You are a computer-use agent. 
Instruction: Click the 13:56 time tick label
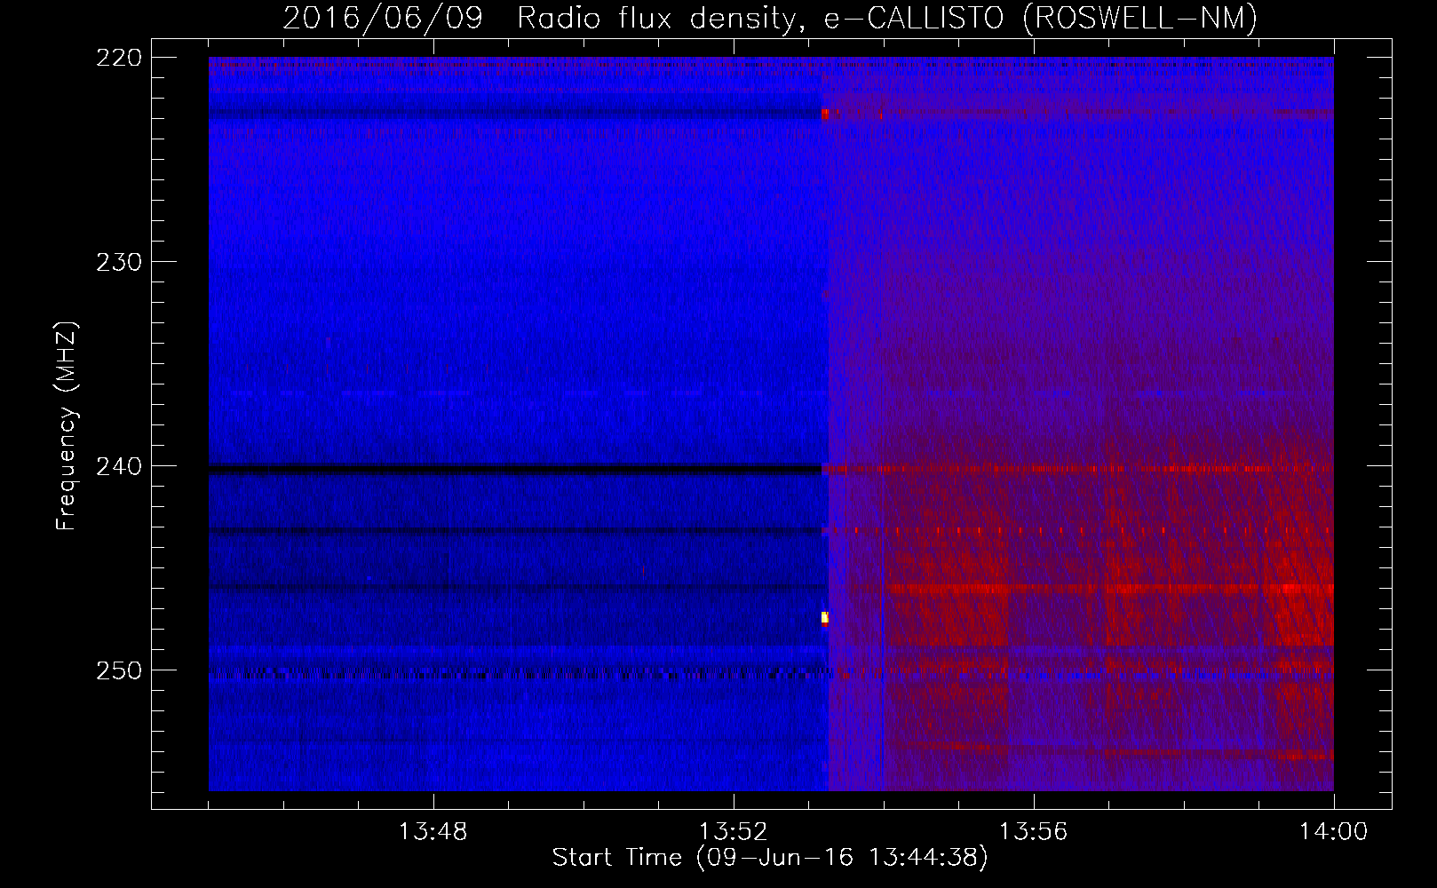click(1033, 832)
